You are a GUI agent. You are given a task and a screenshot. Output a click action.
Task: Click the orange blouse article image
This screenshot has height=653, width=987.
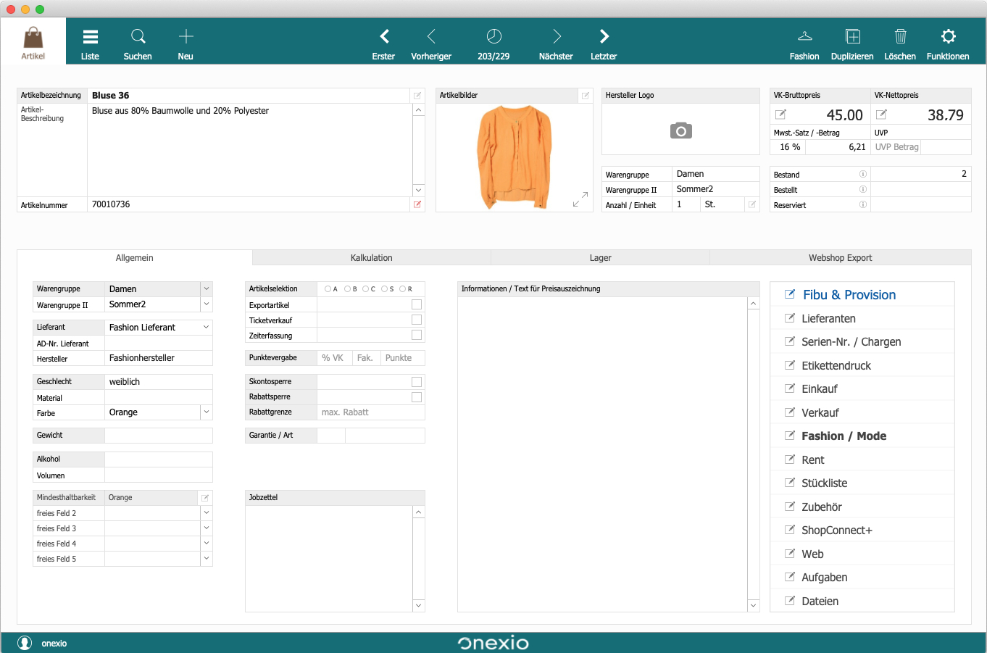[515, 157]
